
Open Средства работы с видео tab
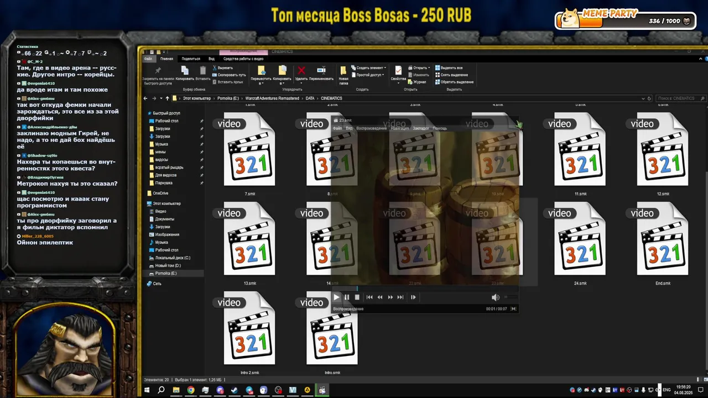pyautogui.click(x=243, y=59)
